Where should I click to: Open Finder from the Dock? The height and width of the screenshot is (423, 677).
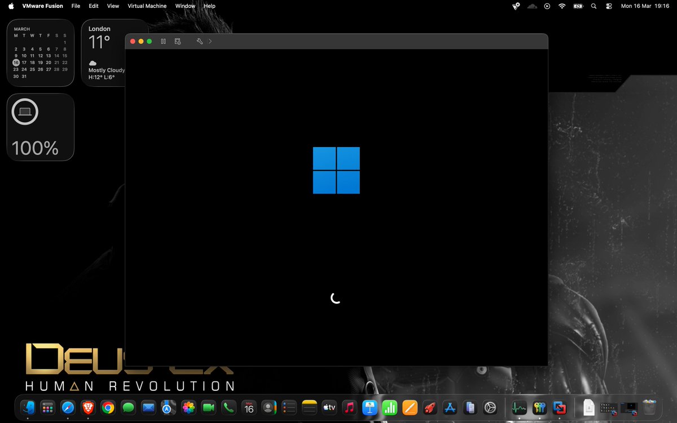[x=27, y=407]
